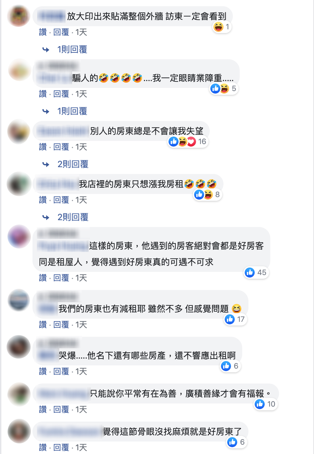Image resolution: width=314 pixels, height=454 pixels.
Task: Open the 45 likes on the 這樣的房東 comment
Action: coord(256,273)
